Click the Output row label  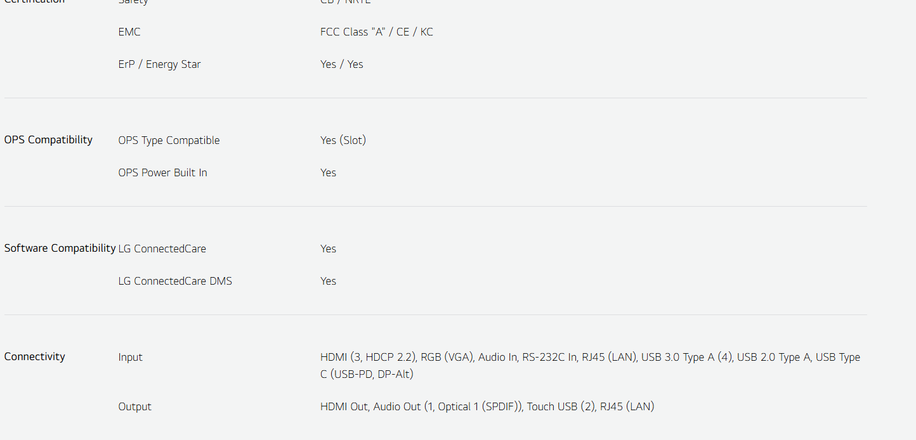click(x=134, y=406)
